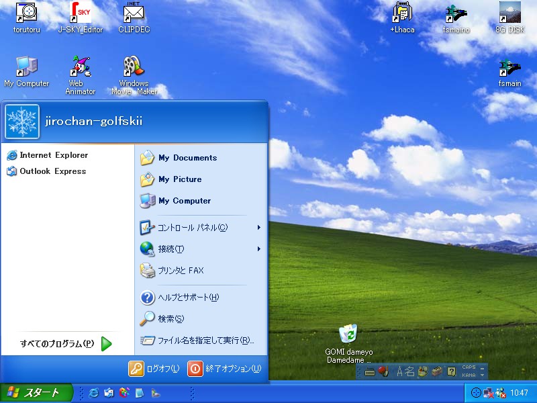537x403 pixels.
Task: Click the 名 conversion mode button
Action: (409, 371)
